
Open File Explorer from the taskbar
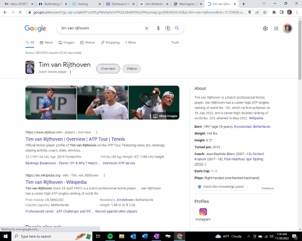tap(121, 236)
